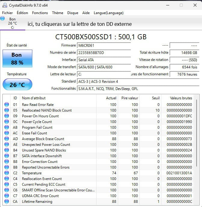Click the Standard field ACS-3 Revision 4
This screenshot has height=207, width=202.
coord(138,82)
